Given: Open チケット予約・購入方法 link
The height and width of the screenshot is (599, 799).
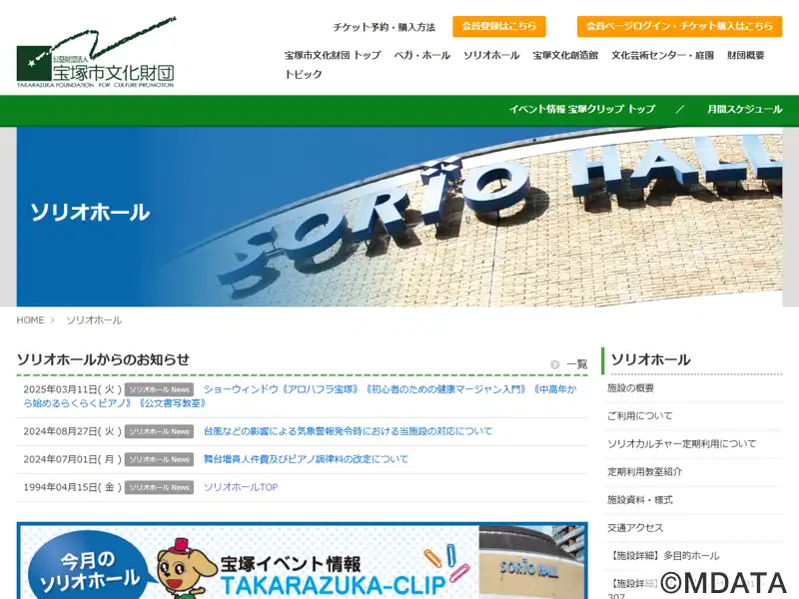Looking at the screenshot, I should point(385,27).
